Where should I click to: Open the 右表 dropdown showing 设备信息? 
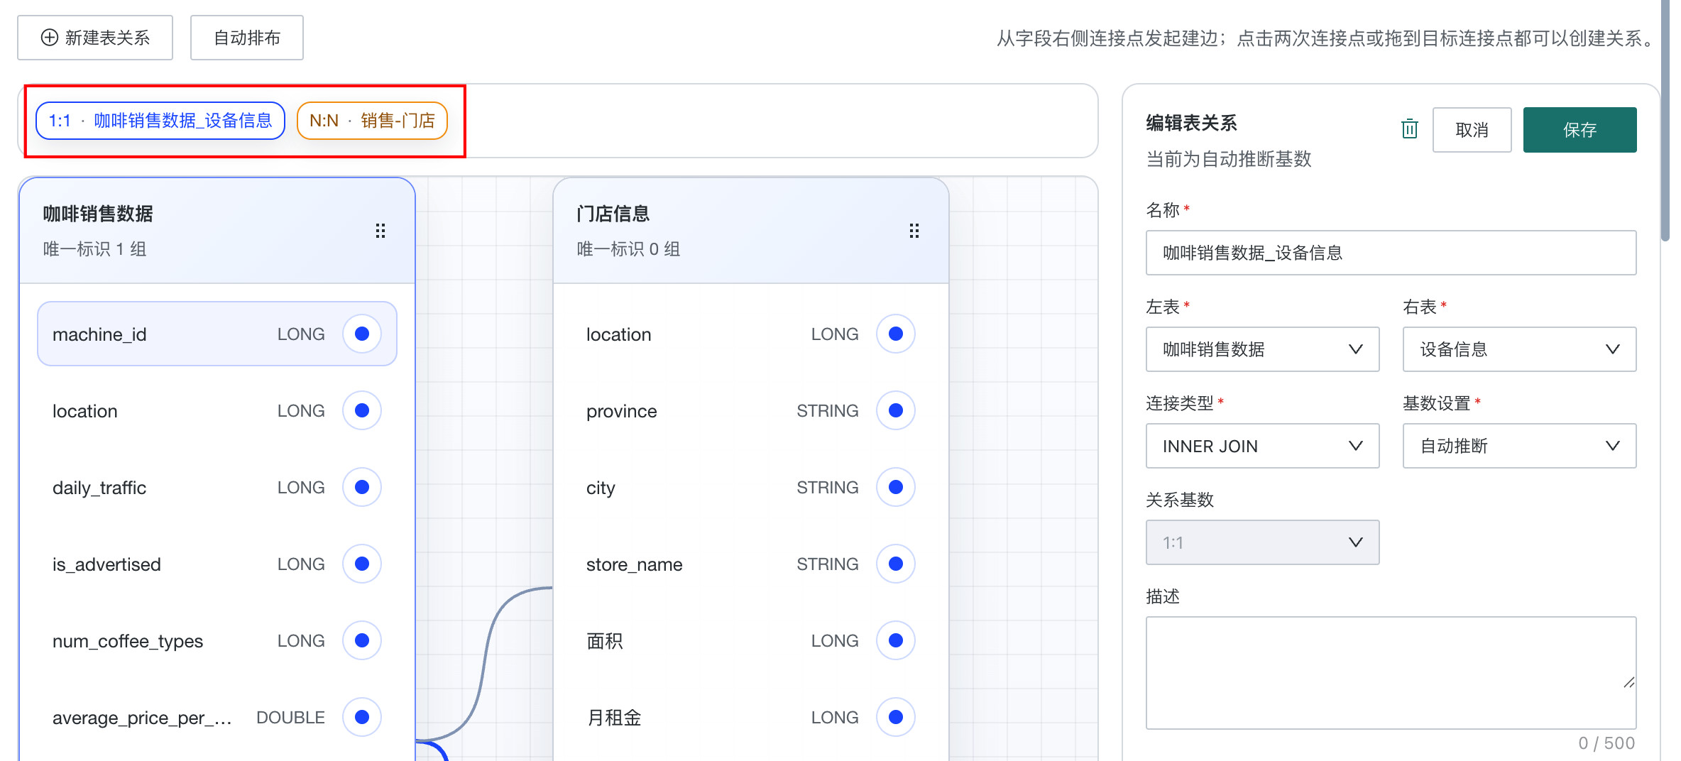pos(1519,349)
